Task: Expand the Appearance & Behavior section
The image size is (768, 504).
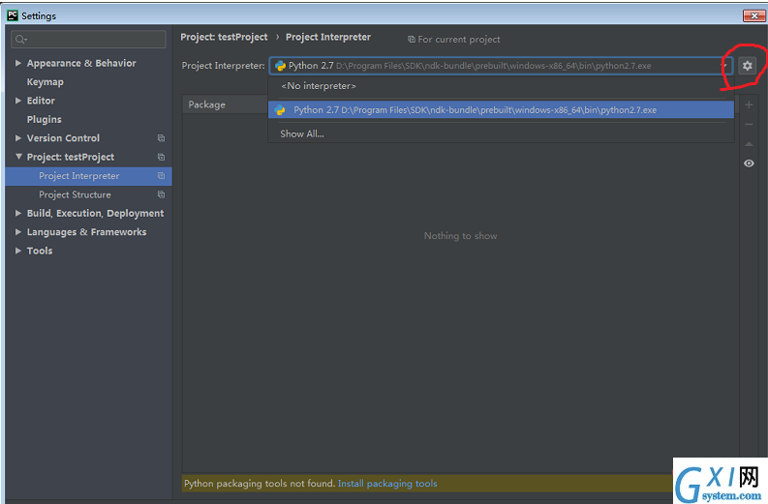Action: tap(18, 63)
